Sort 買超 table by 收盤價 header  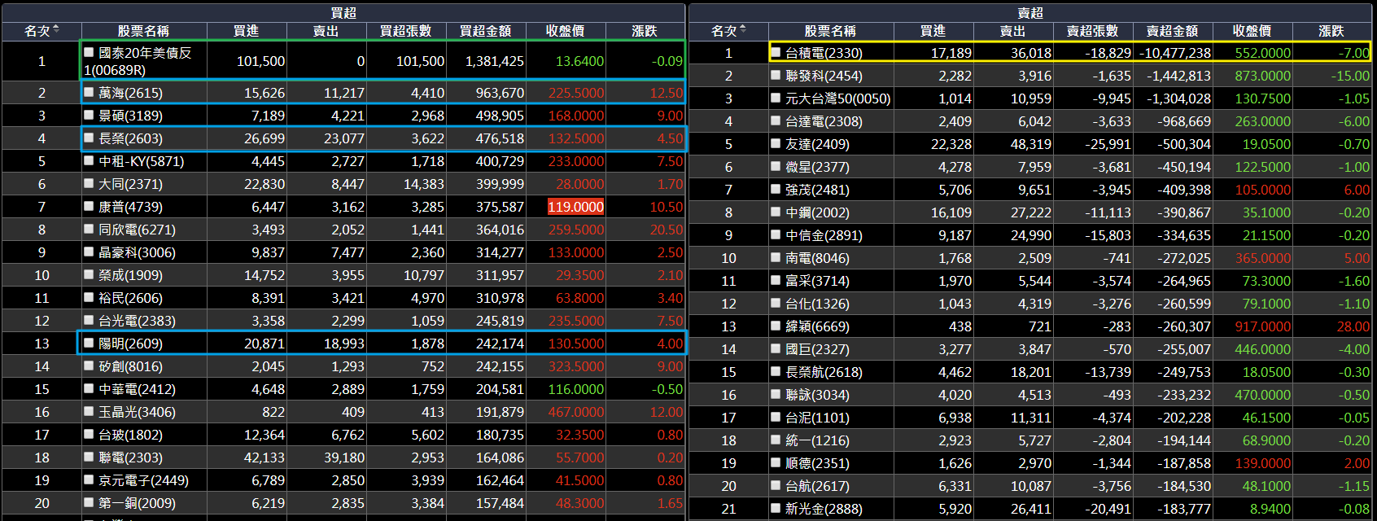pyautogui.click(x=565, y=31)
